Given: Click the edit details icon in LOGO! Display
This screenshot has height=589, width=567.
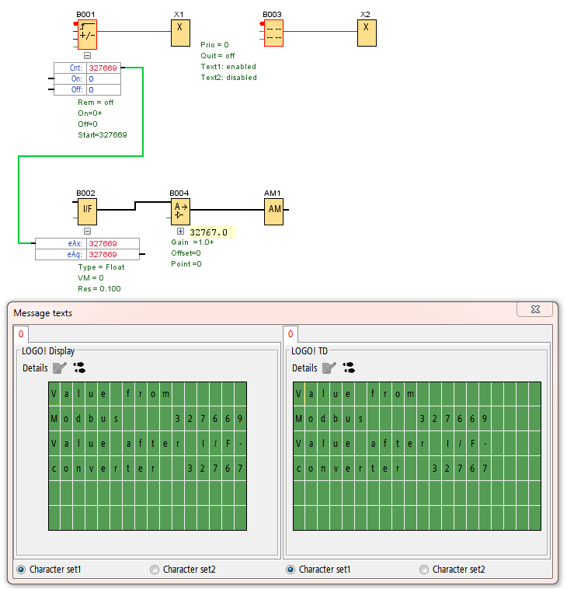Looking at the screenshot, I should (60, 368).
